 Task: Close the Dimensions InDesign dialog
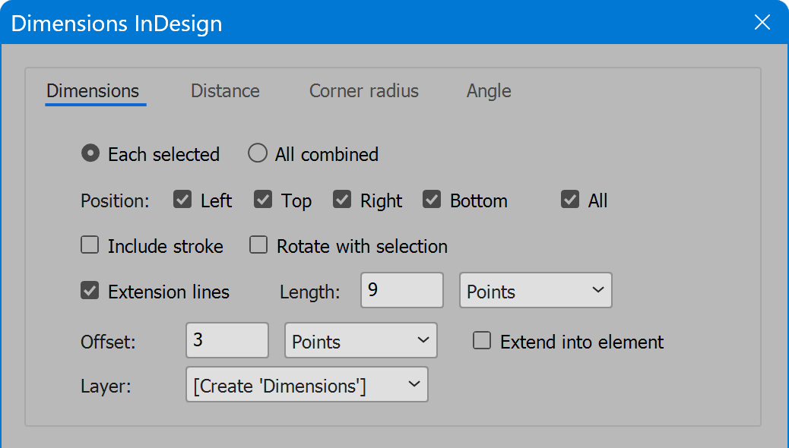(762, 22)
